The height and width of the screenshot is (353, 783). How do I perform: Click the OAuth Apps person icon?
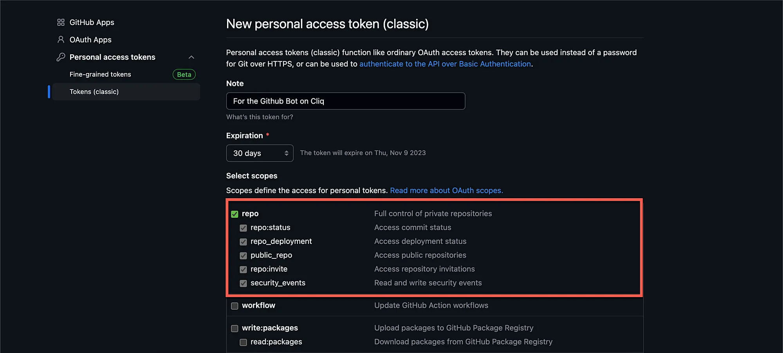click(x=61, y=39)
